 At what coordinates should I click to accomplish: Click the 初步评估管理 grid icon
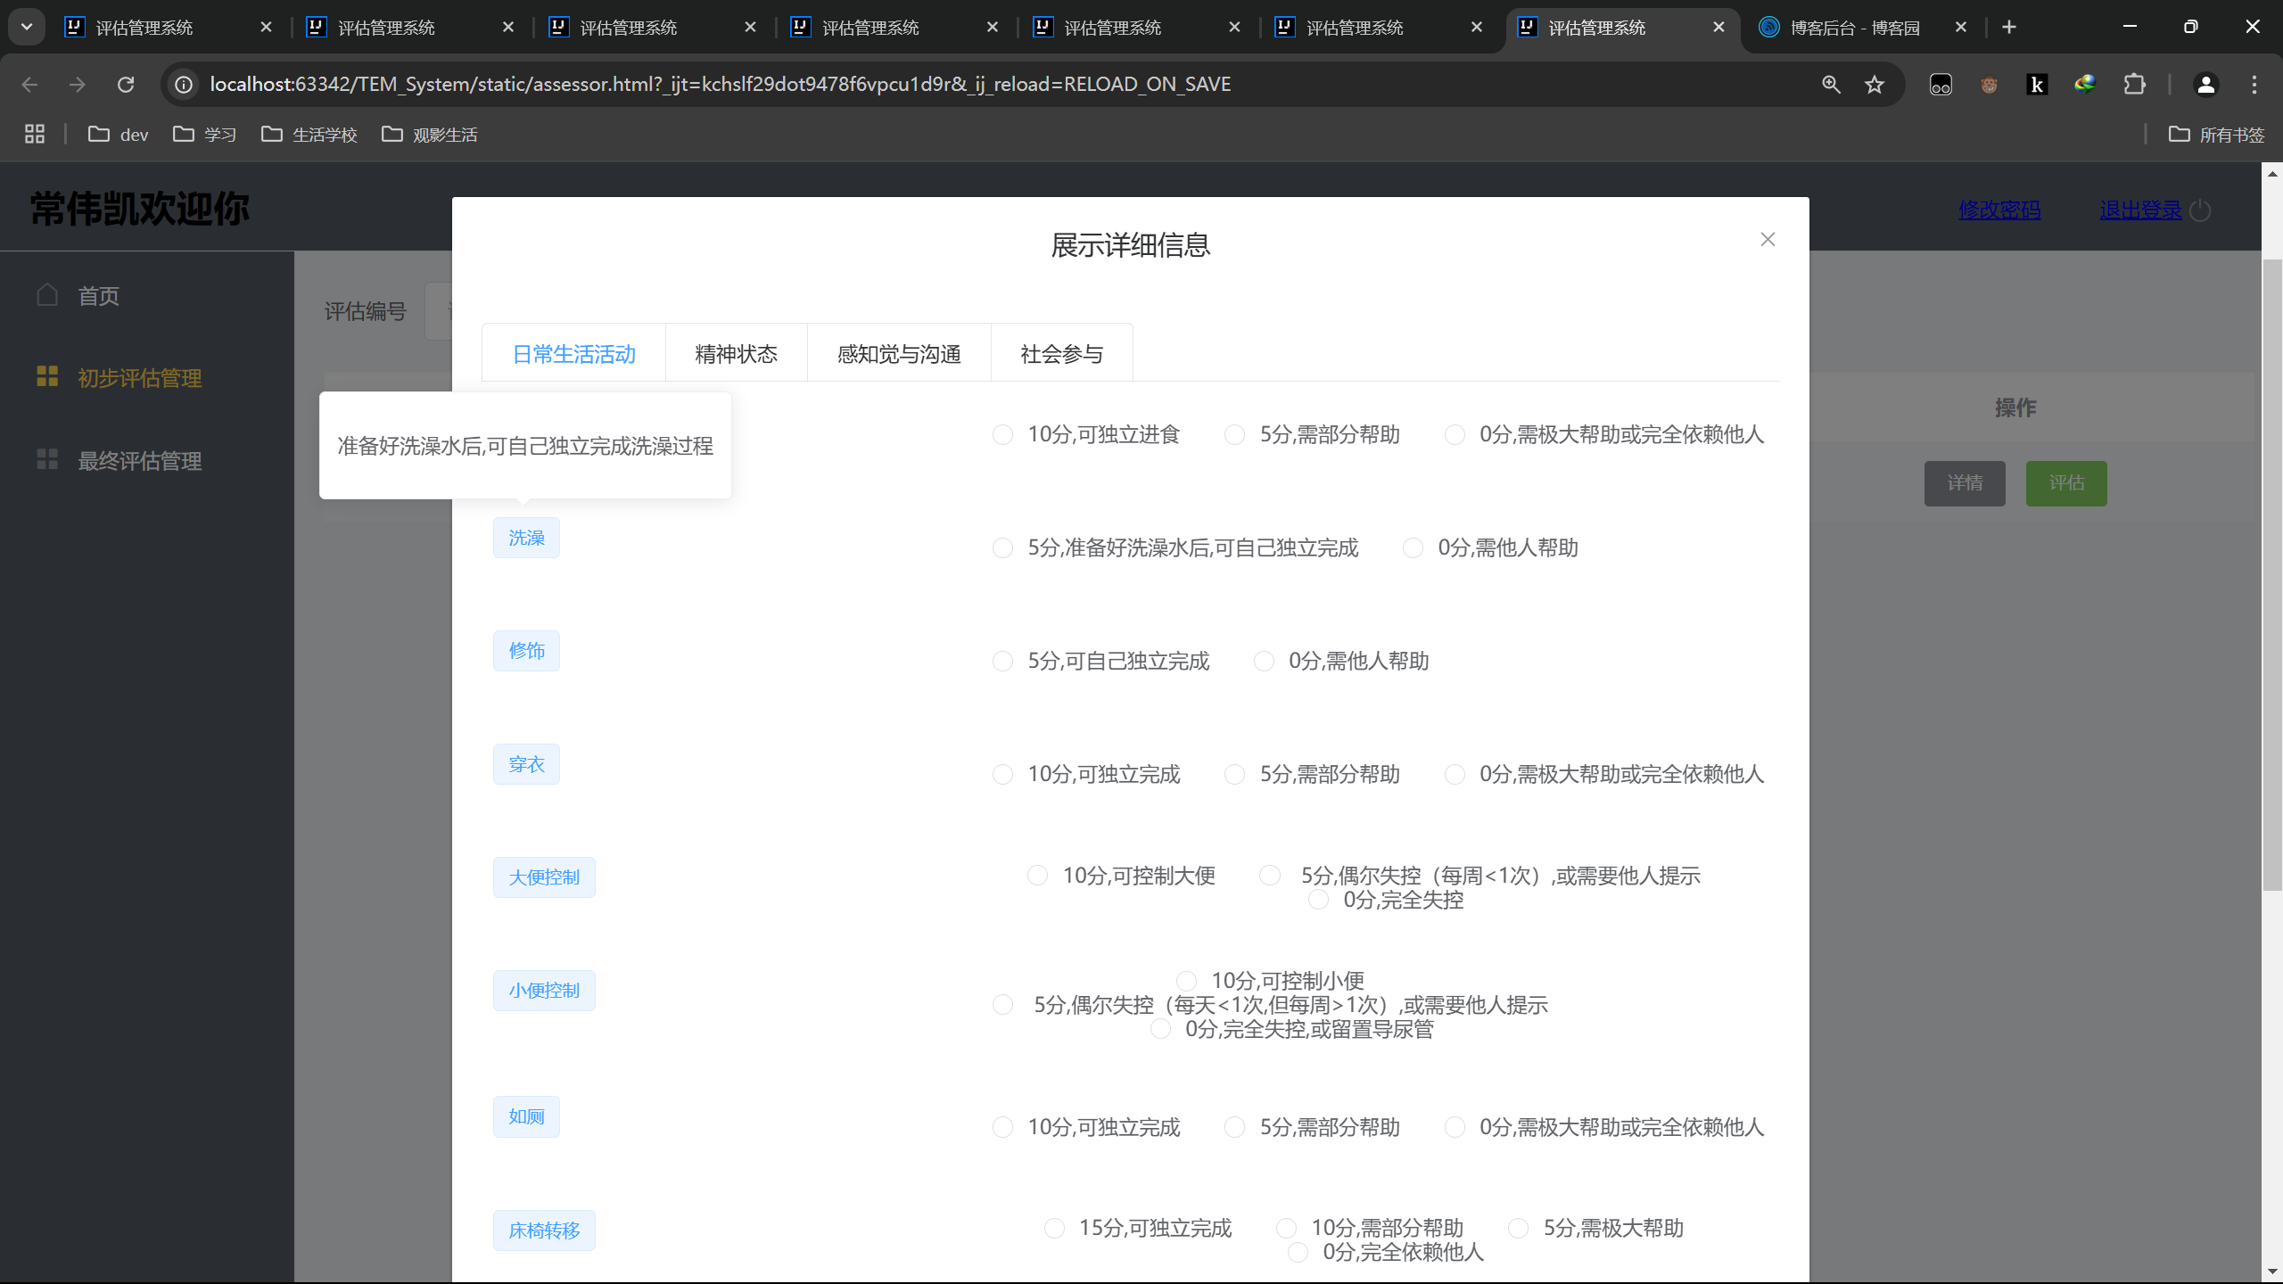[47, 377]
